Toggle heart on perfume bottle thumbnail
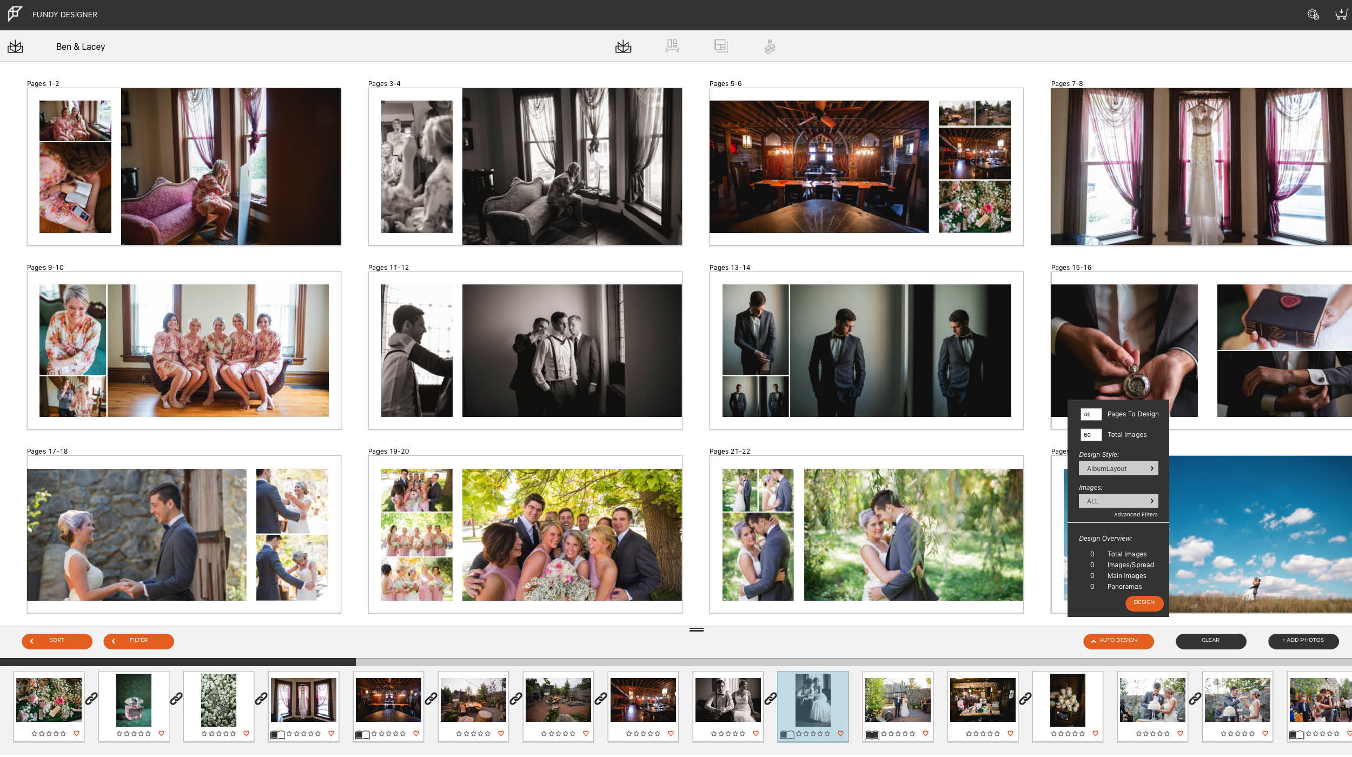This screenshot has width=1352, height=757. pos(161,734)
